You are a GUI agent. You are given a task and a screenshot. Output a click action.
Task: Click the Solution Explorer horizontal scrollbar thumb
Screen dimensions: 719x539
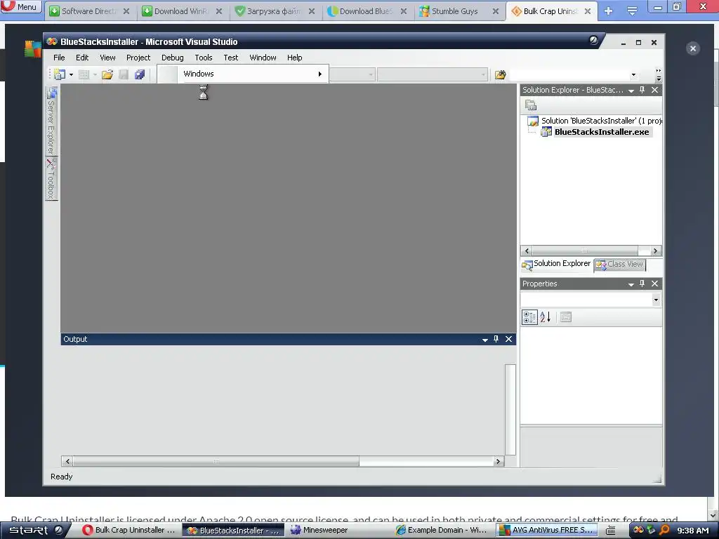[584, 251]
